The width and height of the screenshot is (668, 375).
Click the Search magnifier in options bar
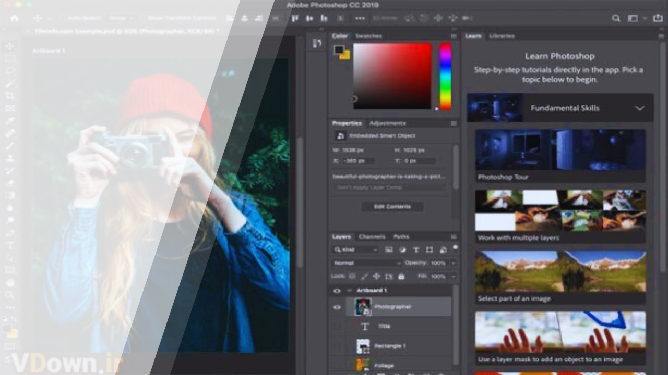point(616,18)
